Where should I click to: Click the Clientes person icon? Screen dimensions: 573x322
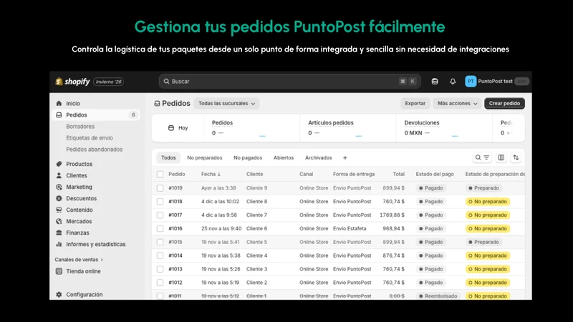[59, 175]
